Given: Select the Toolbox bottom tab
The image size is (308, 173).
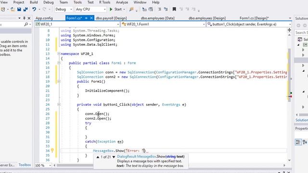Looking at the screenshot, I should (x=25, y=165).
